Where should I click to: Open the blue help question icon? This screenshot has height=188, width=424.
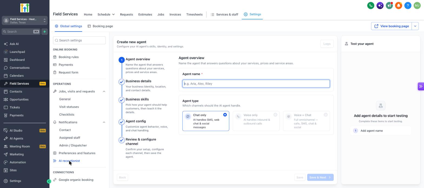(408, 5)
